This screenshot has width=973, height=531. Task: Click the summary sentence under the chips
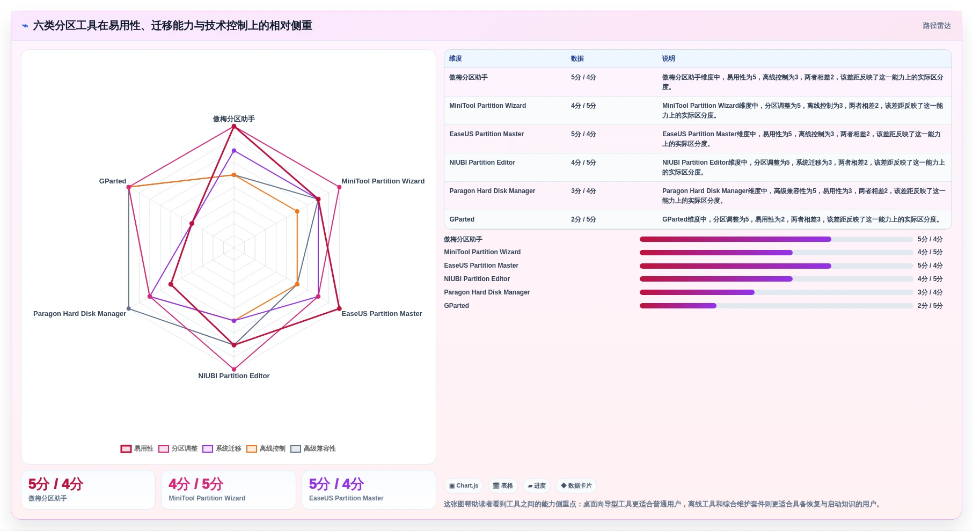[663, 504]
